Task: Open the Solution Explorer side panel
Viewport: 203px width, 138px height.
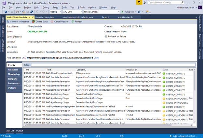Action: click(200, 23)
